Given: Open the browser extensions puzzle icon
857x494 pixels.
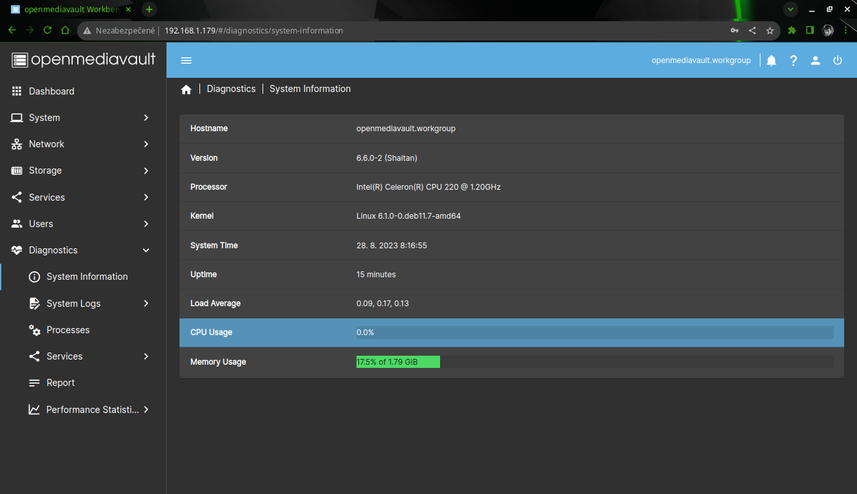Looking at the screenshot, I should [x=792, y=30].
